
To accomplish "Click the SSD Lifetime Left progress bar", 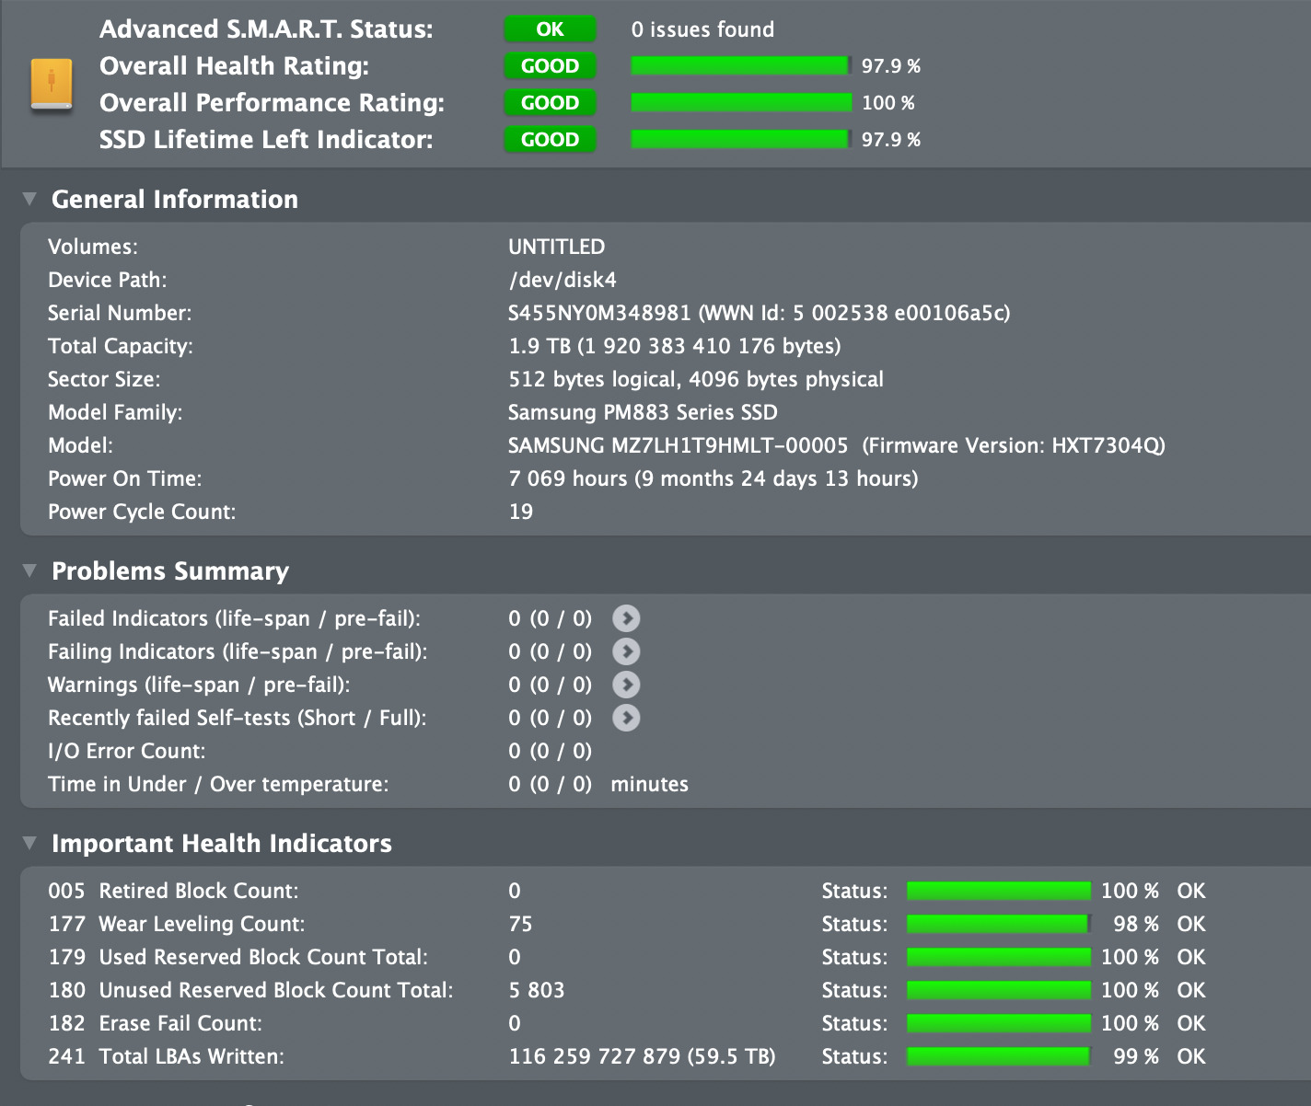I will [x=740, y=140].
